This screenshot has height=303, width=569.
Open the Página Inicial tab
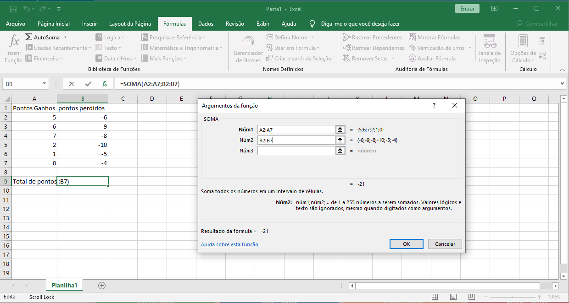tap(54, 24)
